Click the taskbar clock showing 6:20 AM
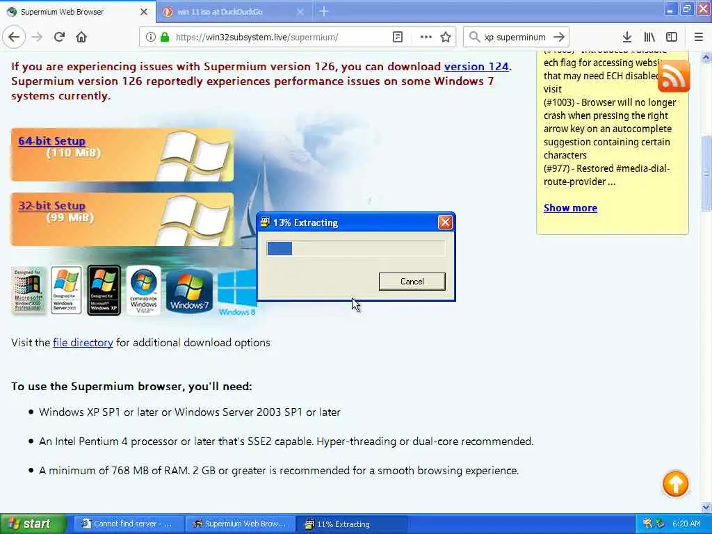This screenshot has height=534, width=712. pos(686,524)
